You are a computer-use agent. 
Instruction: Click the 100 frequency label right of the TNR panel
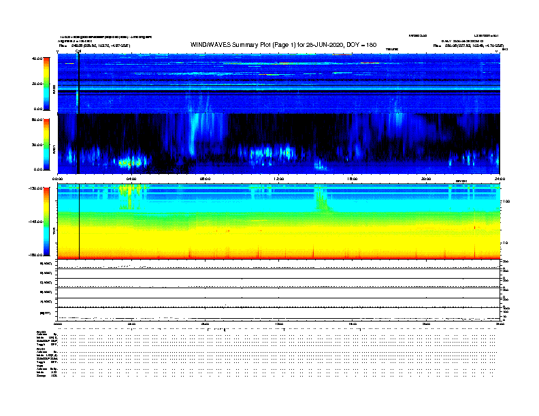(506, 201)
